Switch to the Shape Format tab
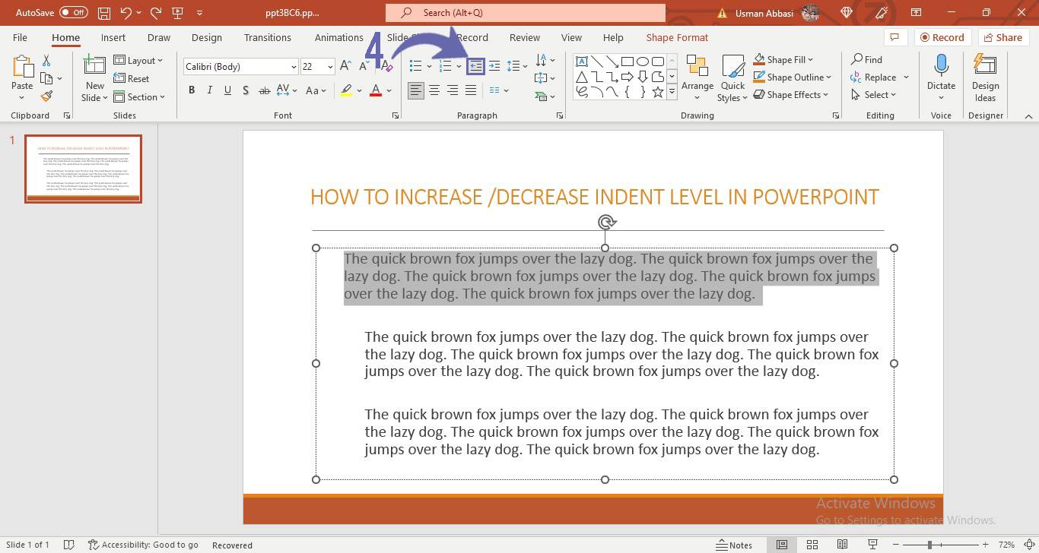 [677, 37]
